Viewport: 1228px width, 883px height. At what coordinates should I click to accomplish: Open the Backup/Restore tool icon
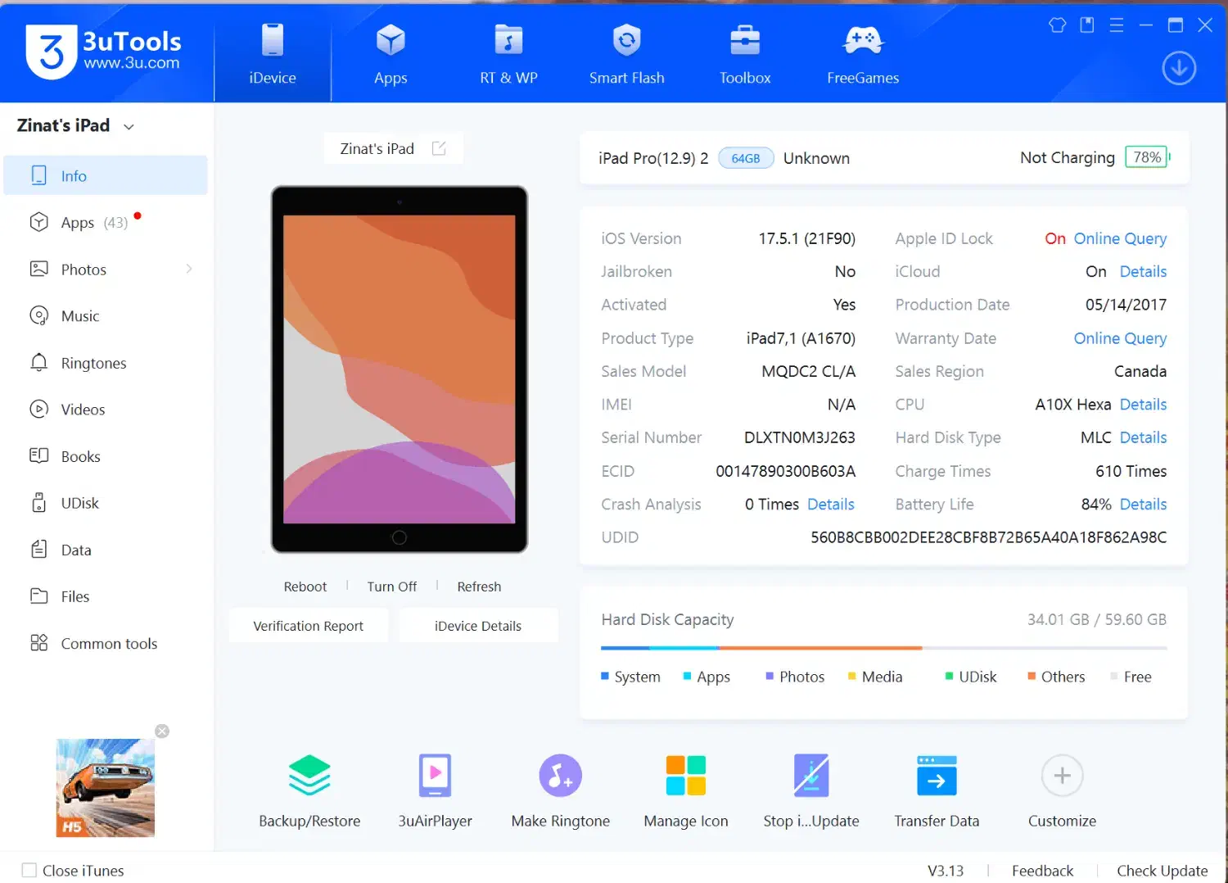(309, 776)
